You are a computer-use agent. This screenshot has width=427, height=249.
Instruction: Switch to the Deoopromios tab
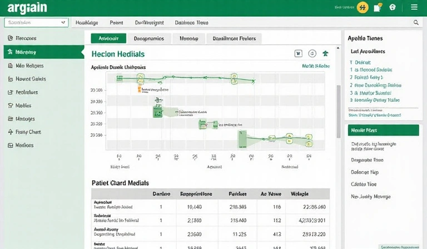(x=149, y=38)
